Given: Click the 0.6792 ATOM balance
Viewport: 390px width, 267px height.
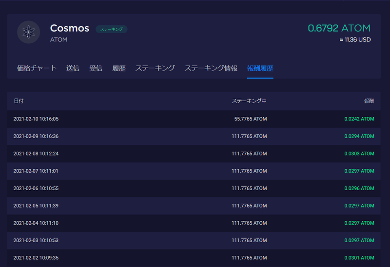Looking at the screenshot, I should point(339,28).
